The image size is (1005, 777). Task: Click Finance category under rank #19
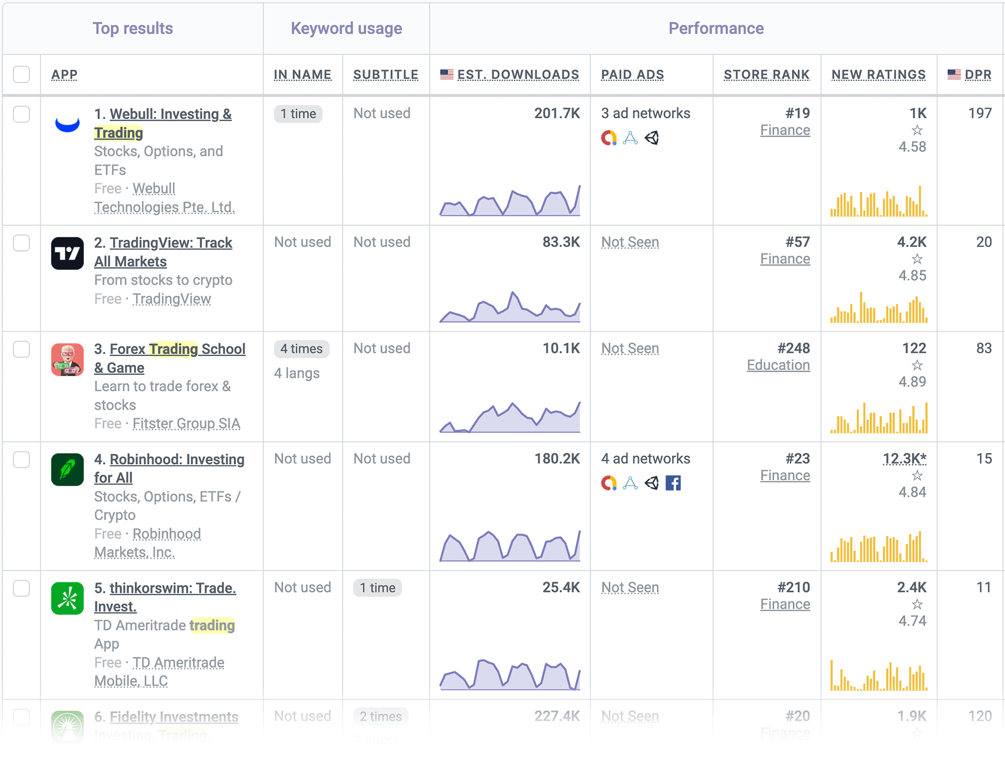785,130
